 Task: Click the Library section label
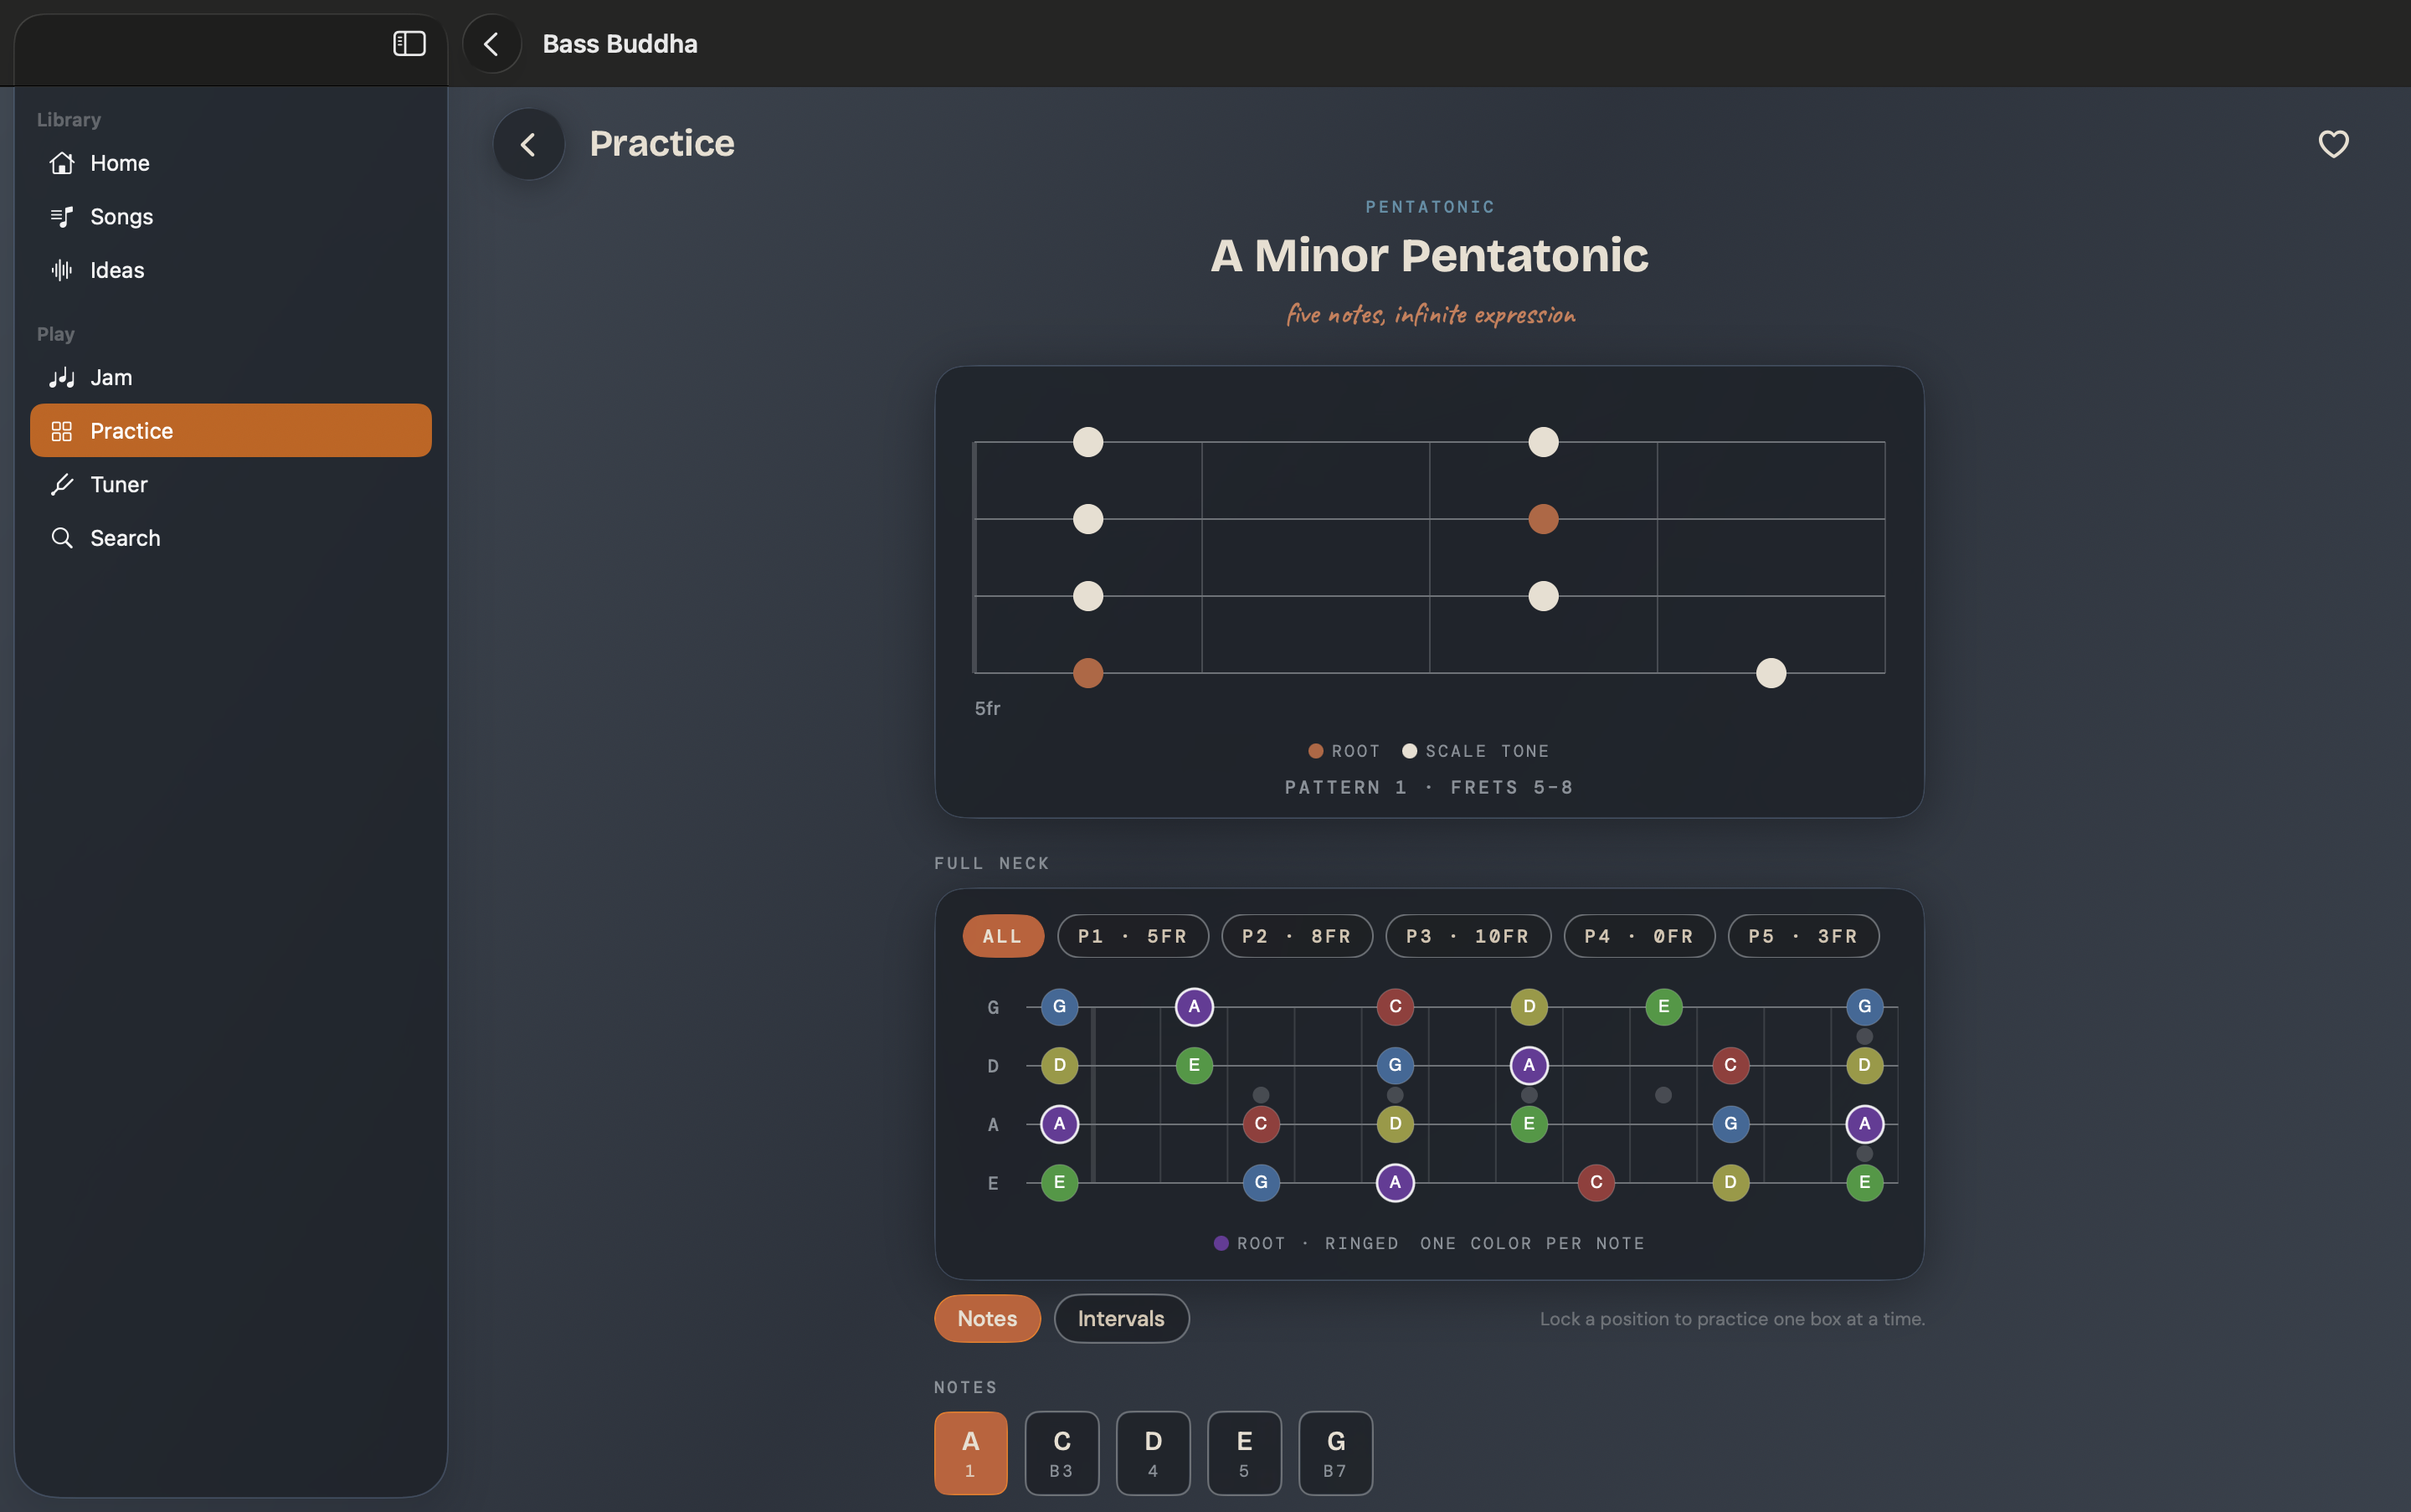coord(69,120)
